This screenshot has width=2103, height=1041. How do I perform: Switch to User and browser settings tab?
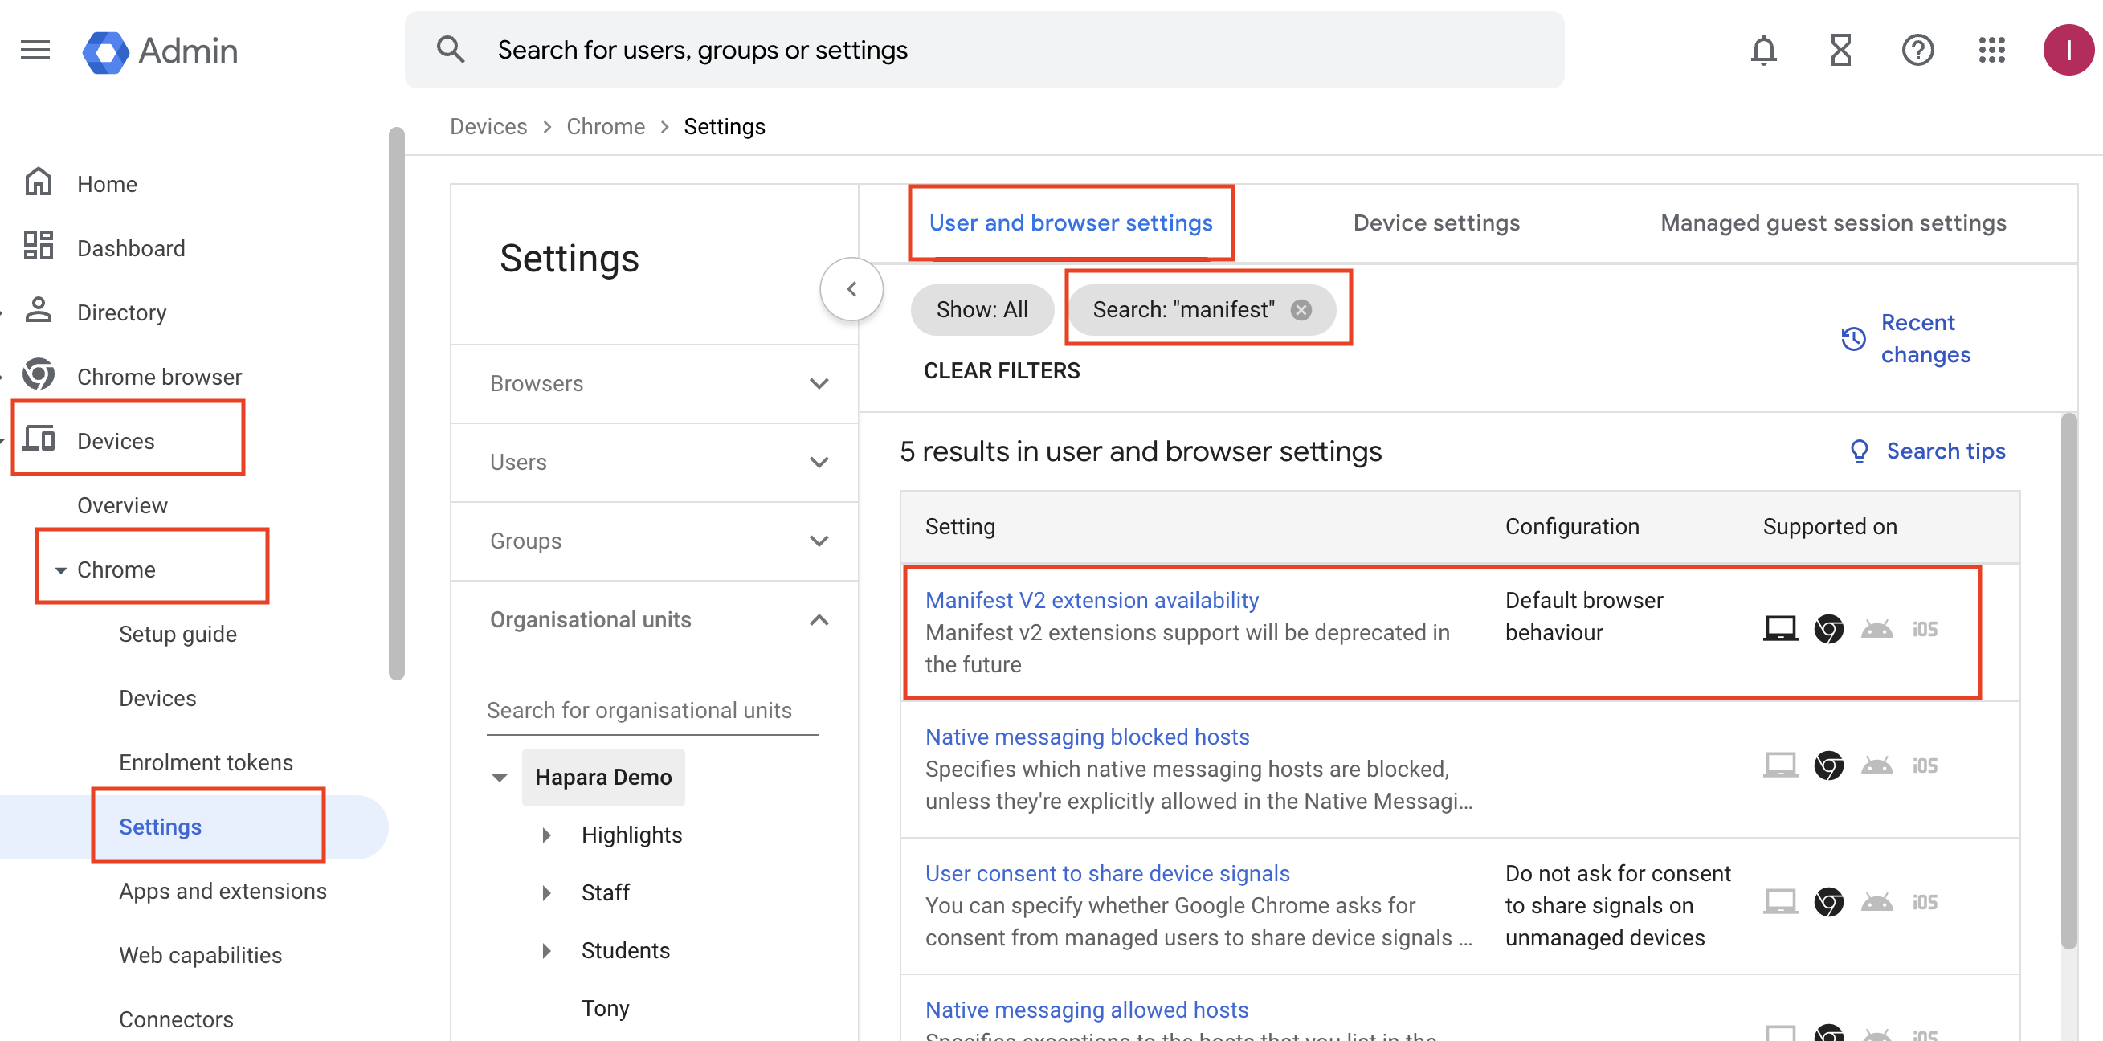[x=1070, y=222]
